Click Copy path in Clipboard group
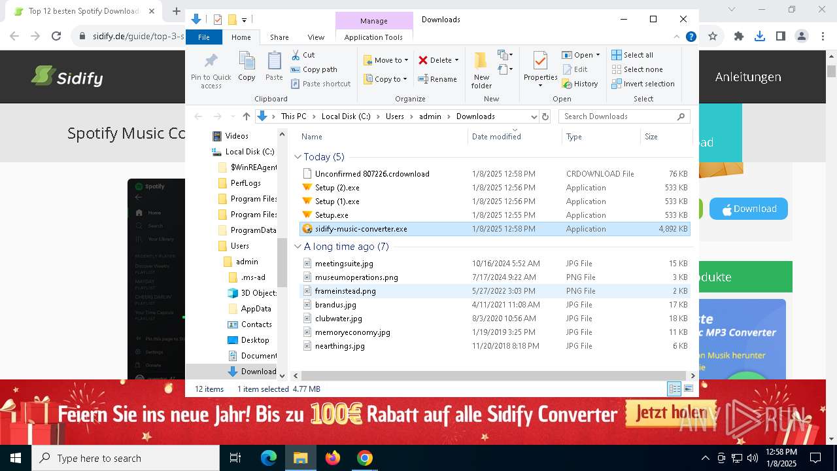This screenshot has height=471, width=837. tap(314, 69)
